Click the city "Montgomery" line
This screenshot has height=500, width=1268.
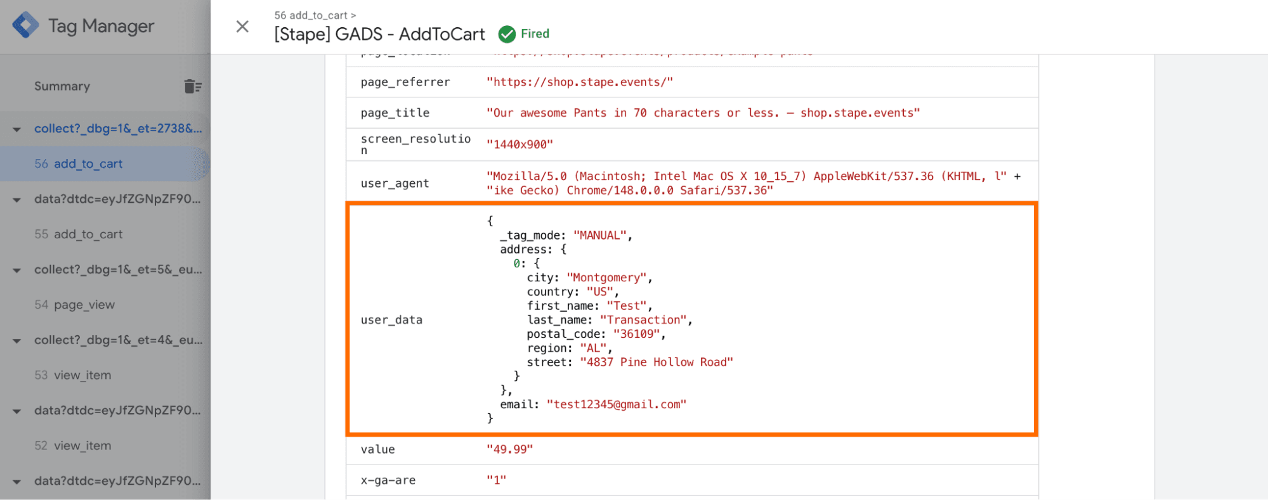pos(589,278)
